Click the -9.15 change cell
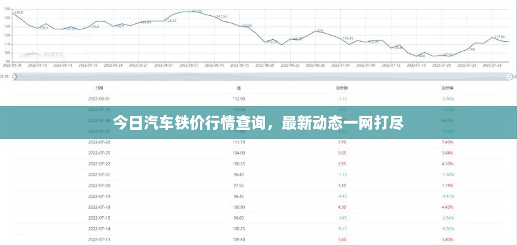This screenshot has width=517, height=245. point(342,229)
